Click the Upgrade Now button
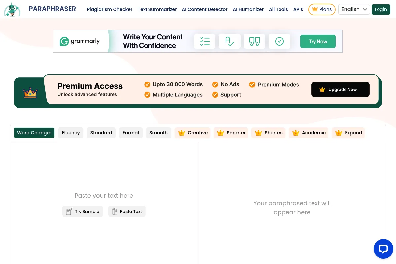 tap(340, 89)
